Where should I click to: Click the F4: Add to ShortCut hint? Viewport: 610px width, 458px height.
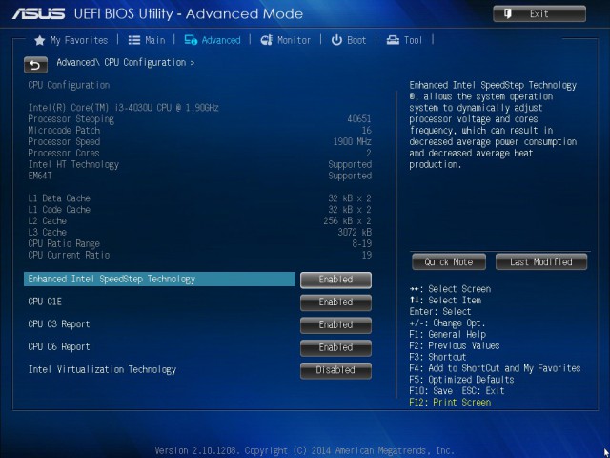click(495, 368)
